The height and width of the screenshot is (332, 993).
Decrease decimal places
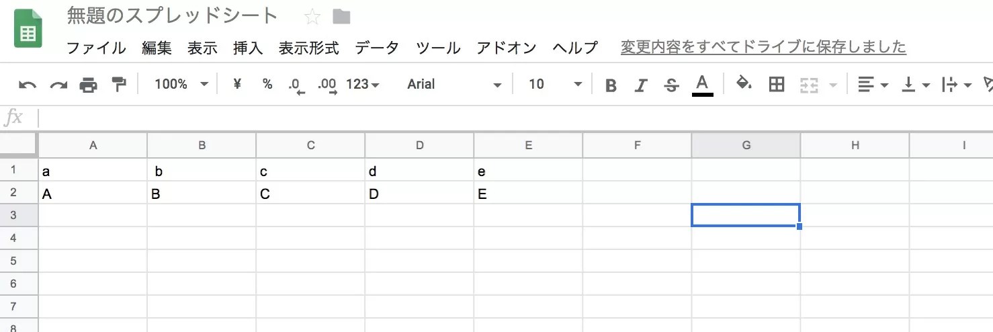pos(296,85)
